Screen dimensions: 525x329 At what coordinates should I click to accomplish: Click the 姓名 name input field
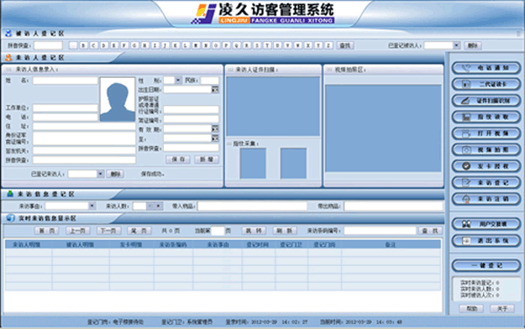click(66, 80)
